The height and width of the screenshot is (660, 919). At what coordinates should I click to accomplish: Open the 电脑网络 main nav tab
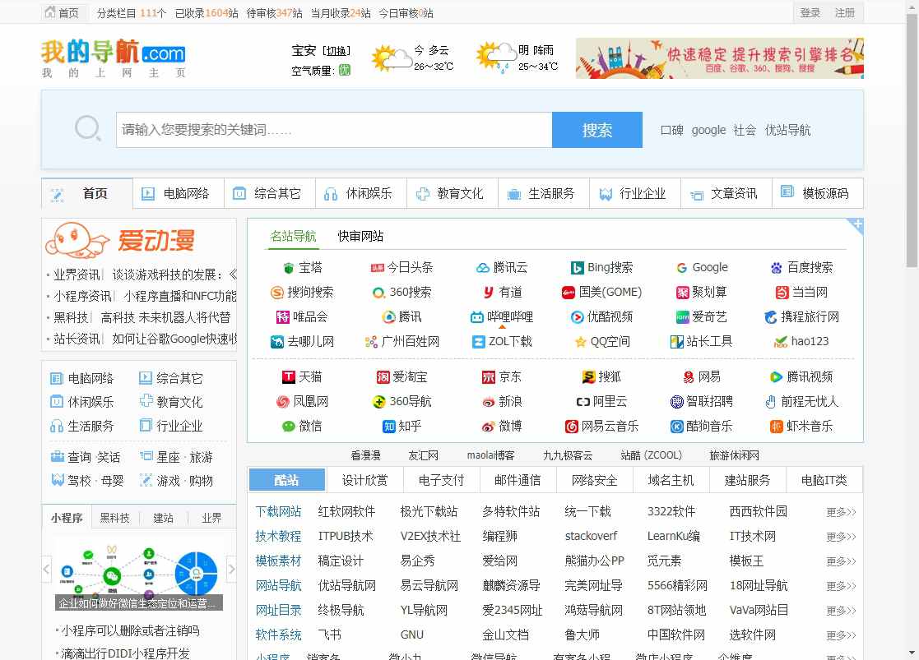coord(179,193)
